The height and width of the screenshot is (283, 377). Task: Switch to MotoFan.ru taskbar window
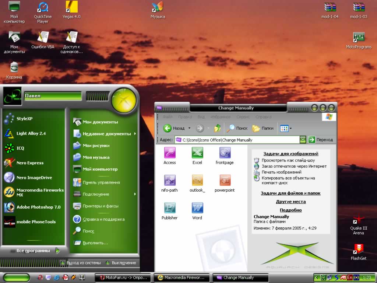[123, 277]
